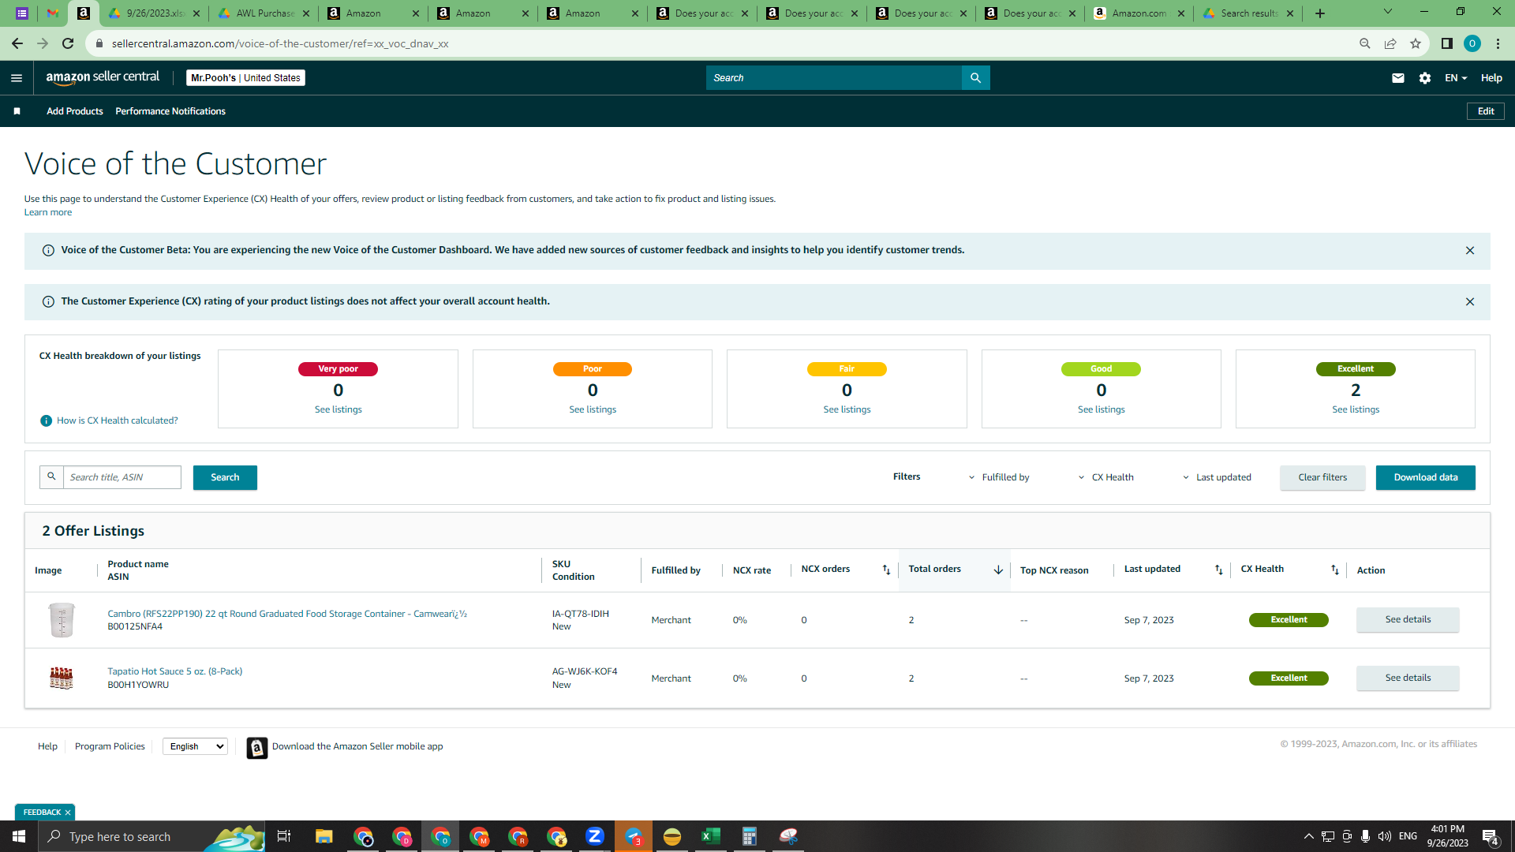This screenshot has width=1515, height=852.
Task: Switch to the Amazon.com browser tab
Action: click(1139, 13)
